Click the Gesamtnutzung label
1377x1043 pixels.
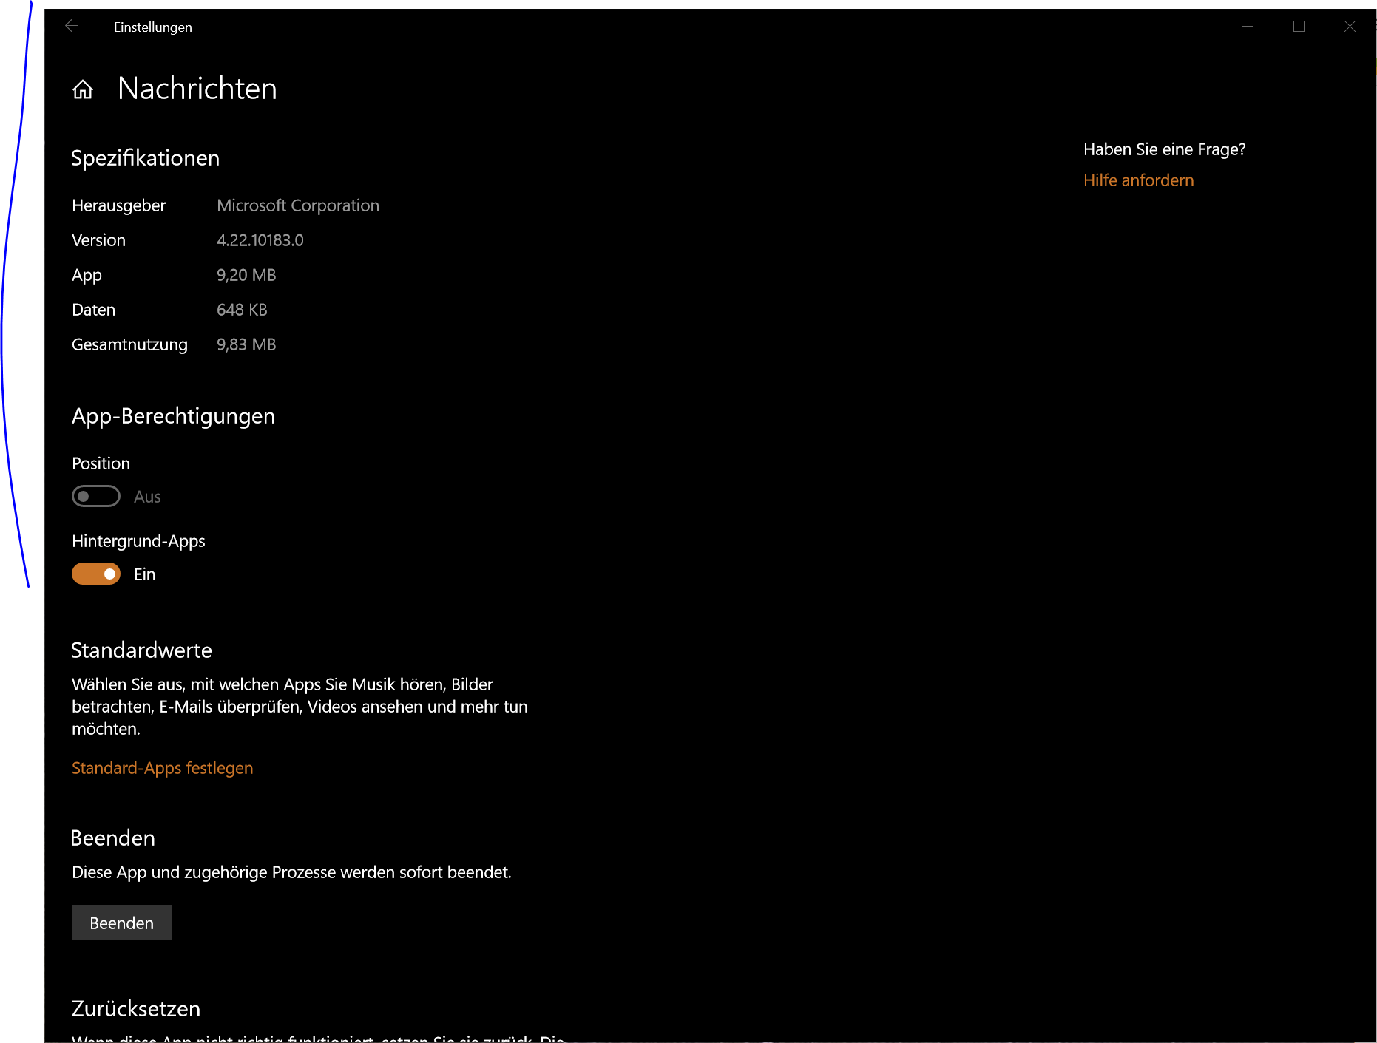[129, 344]
